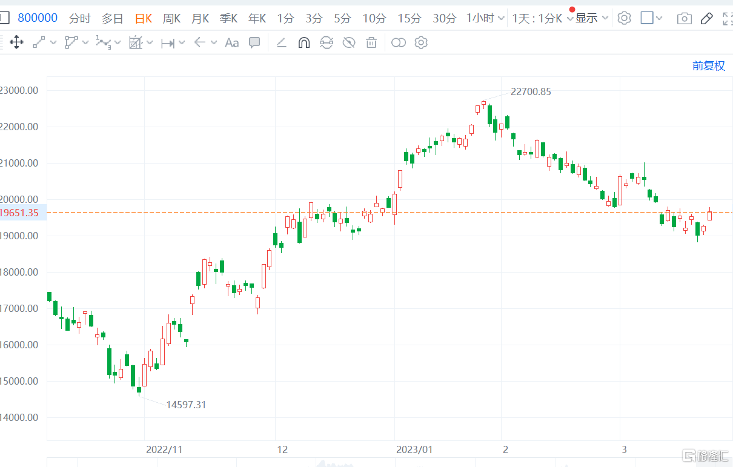Click the 2022/11 date axis label
The height and width of the screenshot is (467, 733).
(x=164, y=449)
